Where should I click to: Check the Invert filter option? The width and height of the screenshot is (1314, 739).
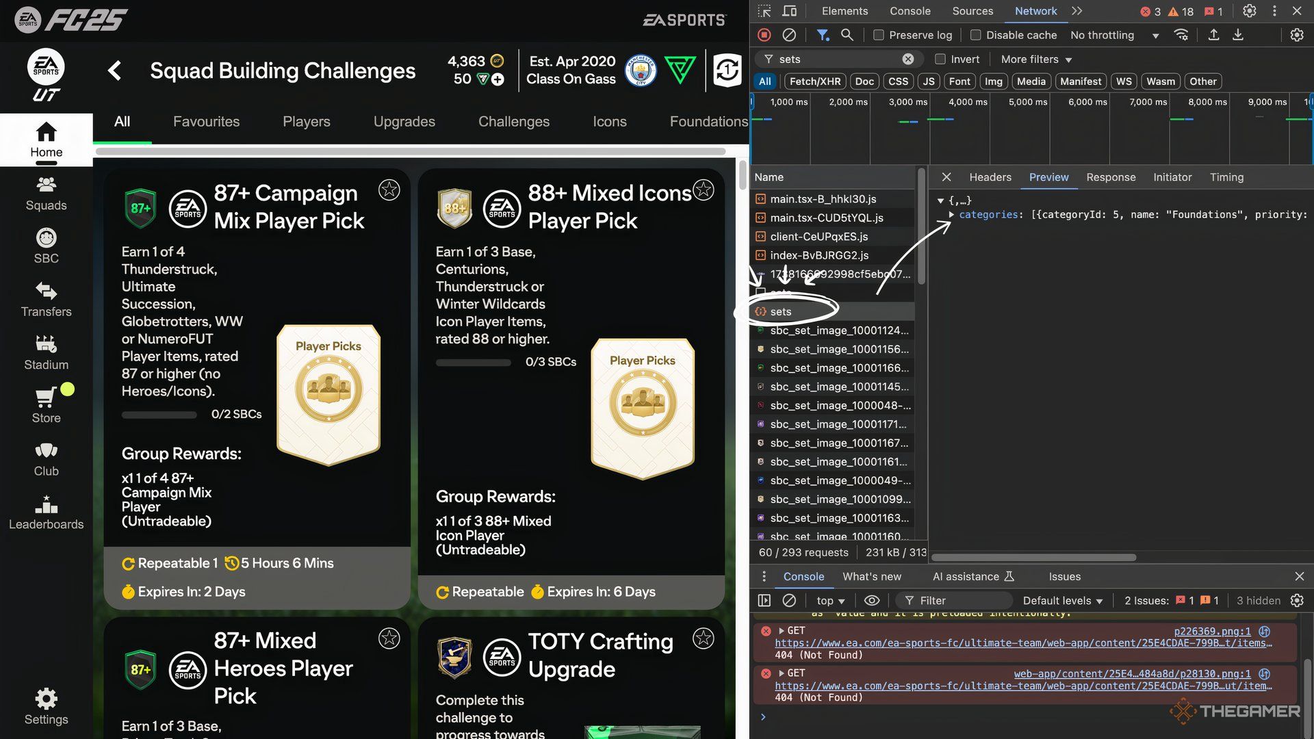(940, 59)
